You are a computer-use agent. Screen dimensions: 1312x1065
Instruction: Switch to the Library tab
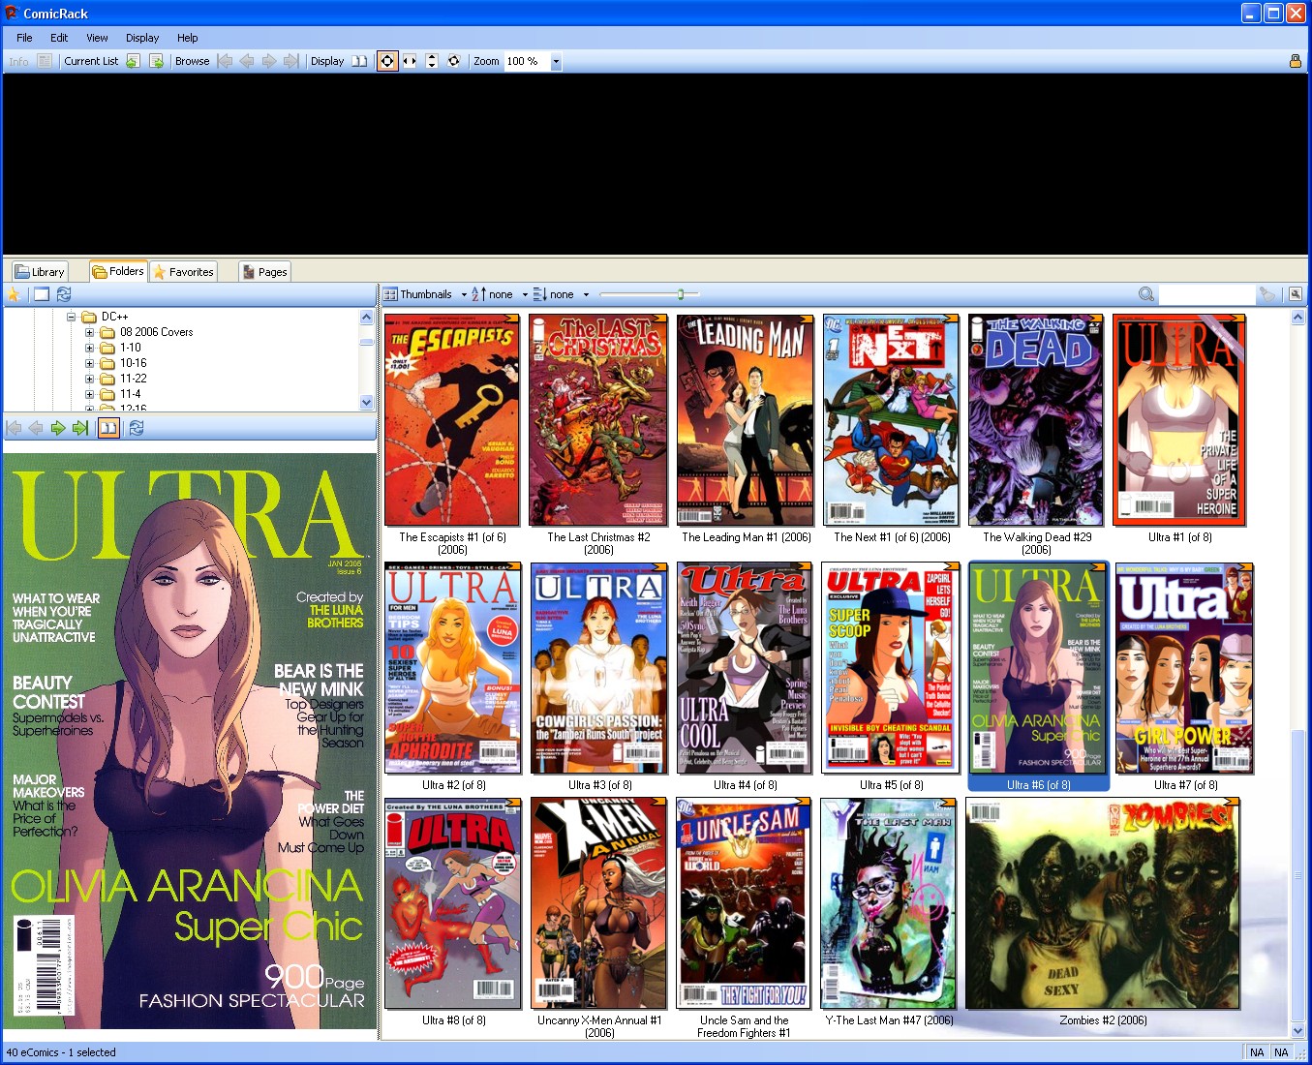coord(40,272)
